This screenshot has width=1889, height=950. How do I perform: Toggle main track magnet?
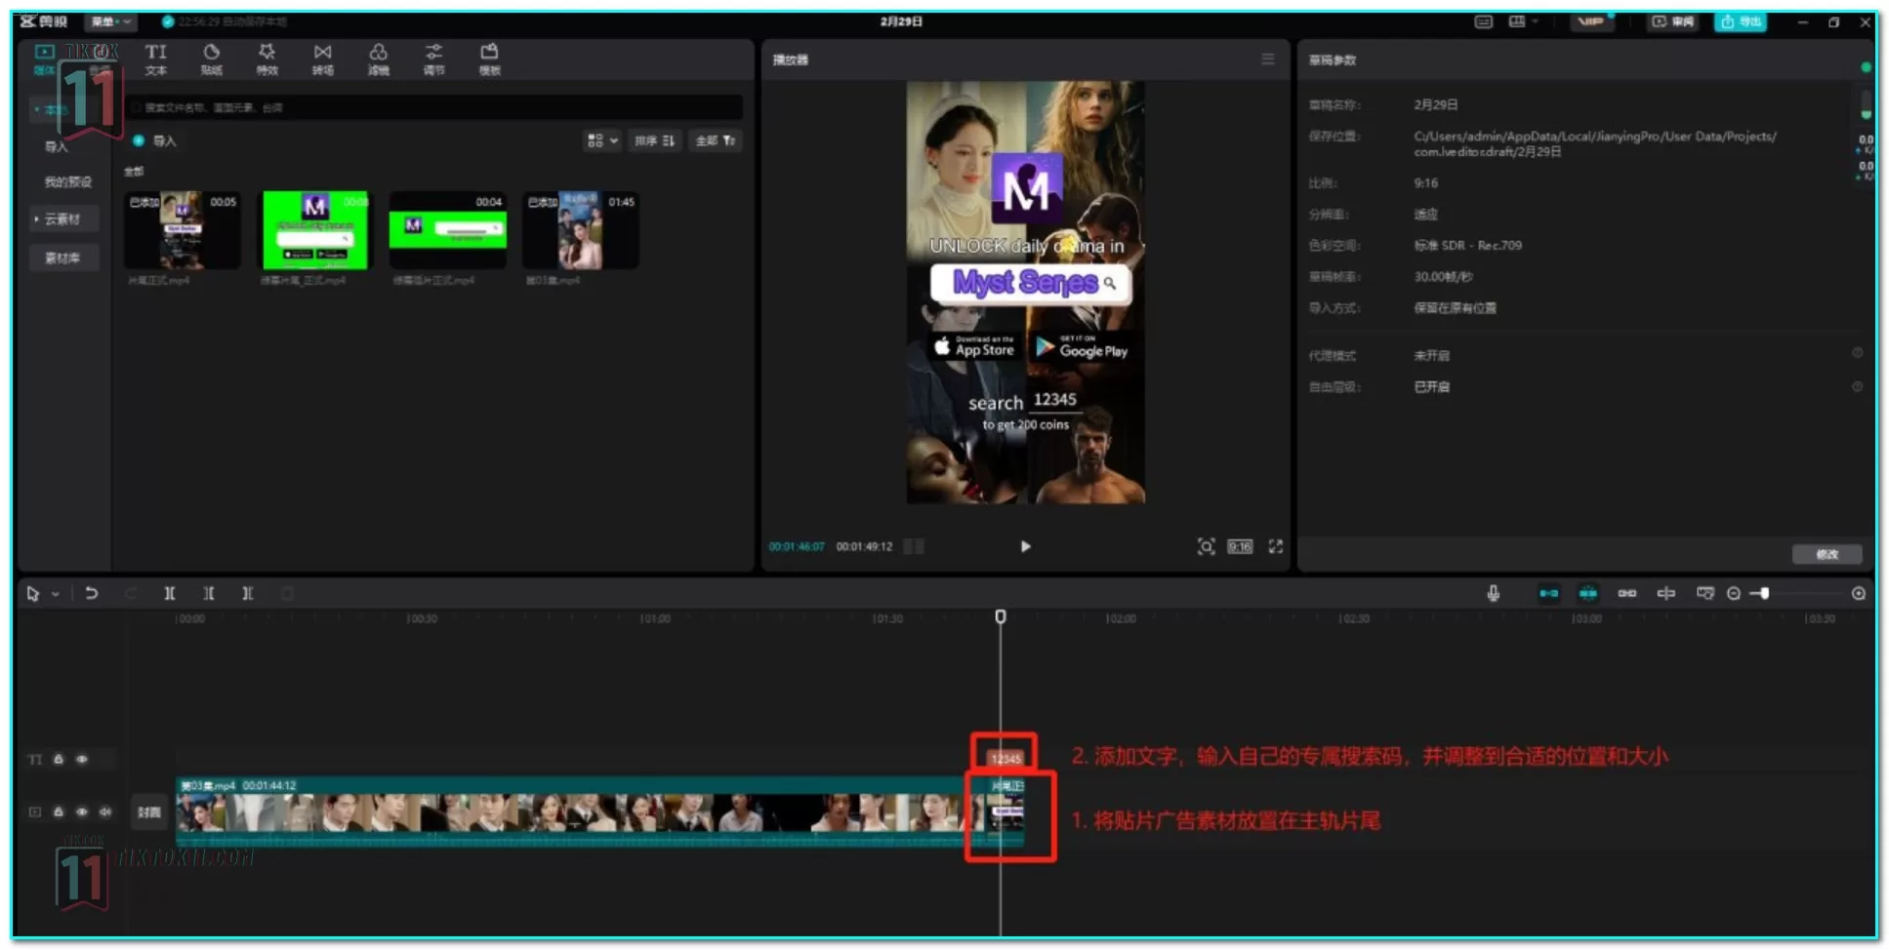(1548, 593)
